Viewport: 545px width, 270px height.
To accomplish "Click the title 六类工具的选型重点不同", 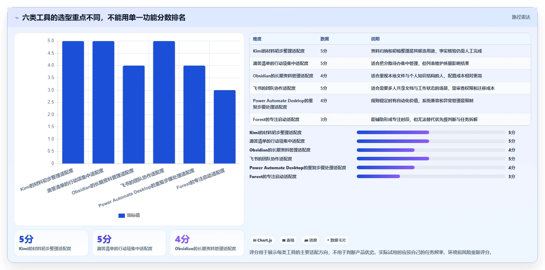I will [104, 18].
